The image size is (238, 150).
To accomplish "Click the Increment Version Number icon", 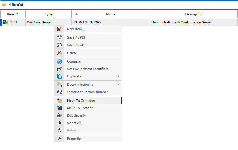I will point(59,92).
